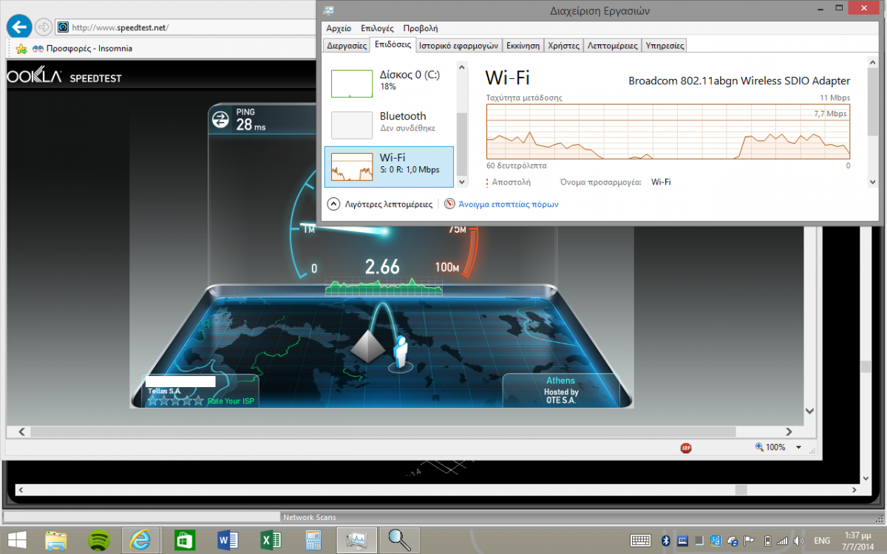
Task: Switch to the Εκκίνηση tab
Action: coord(523,45)
